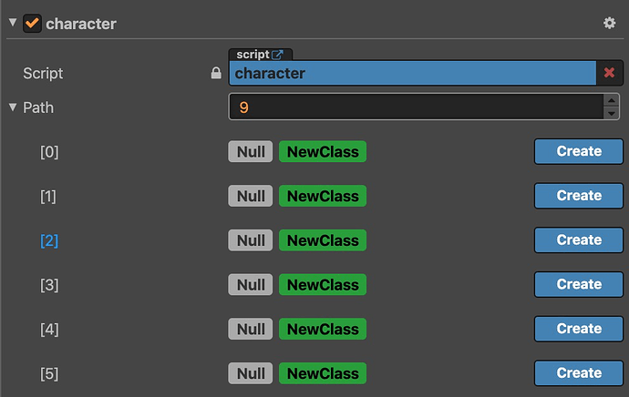The width and height of the screenshot is (629, 397).
Task: Click the NewClass tag in row [0]
Action: [x=323, y=151]
